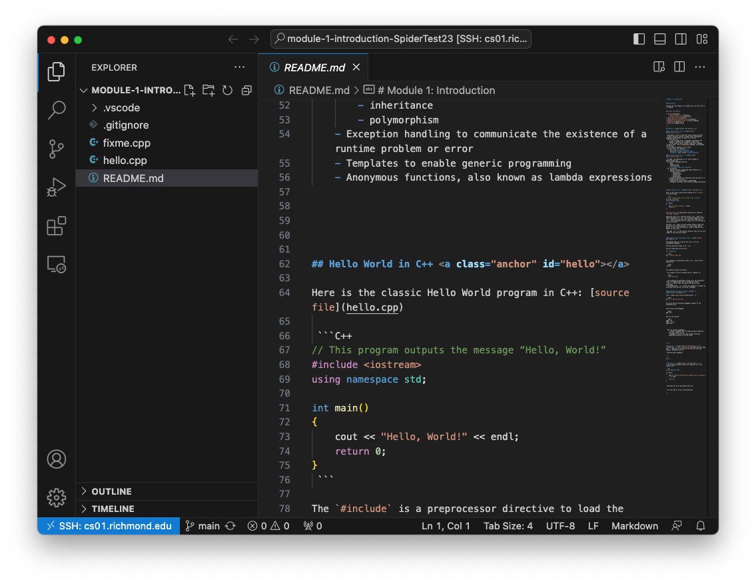Synchronize changes on main branch
The image size is (756, 584).
(230, 526)
